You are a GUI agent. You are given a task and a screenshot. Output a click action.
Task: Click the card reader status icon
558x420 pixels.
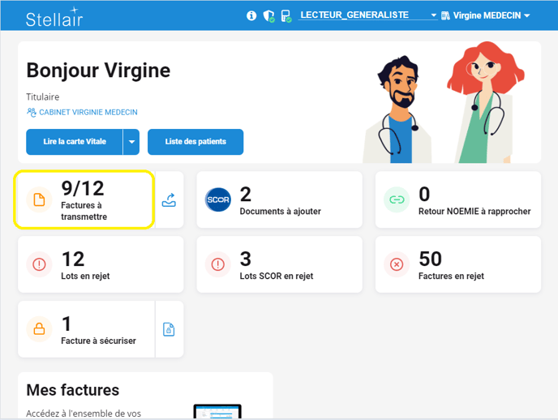coord(285,15)
